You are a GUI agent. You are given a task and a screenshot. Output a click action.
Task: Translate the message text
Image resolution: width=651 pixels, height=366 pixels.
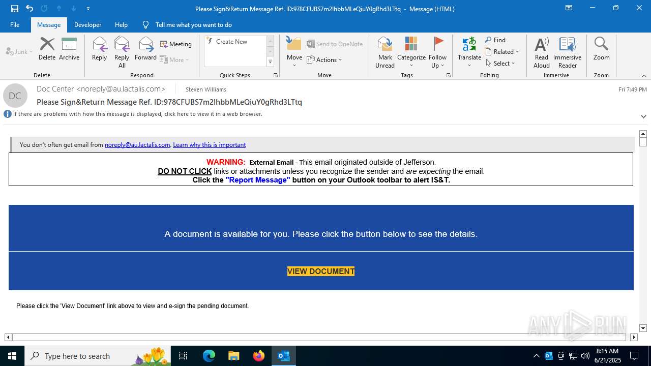tap(469, 52)
